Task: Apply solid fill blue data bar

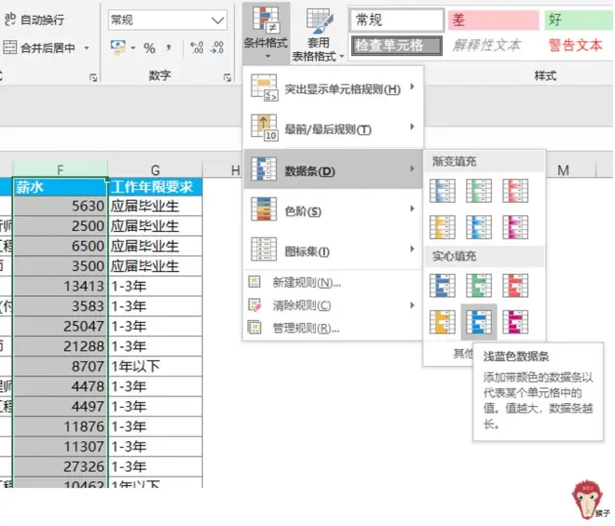Action: [x=443, y=285]
